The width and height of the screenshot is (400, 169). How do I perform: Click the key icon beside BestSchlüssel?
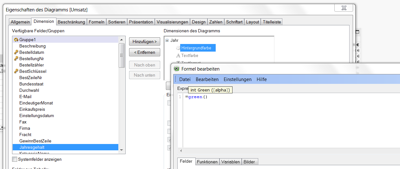coord(16,71)
